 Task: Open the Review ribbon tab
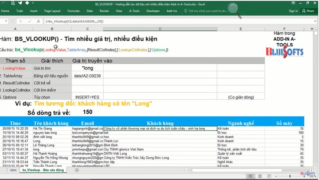[x=104, y=11]
